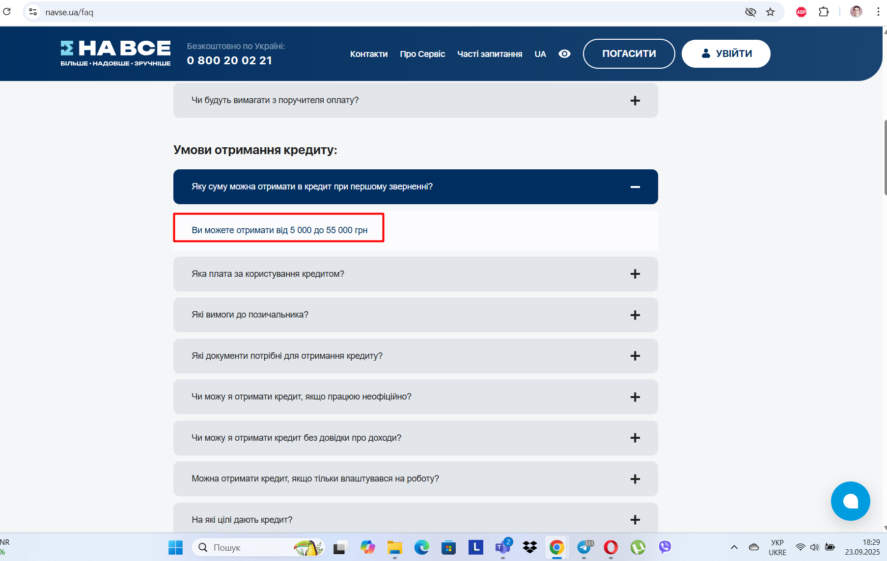Open Про Сервіс menu item
The height and width of the screenshot is (561, 887).
coord(422,54)
